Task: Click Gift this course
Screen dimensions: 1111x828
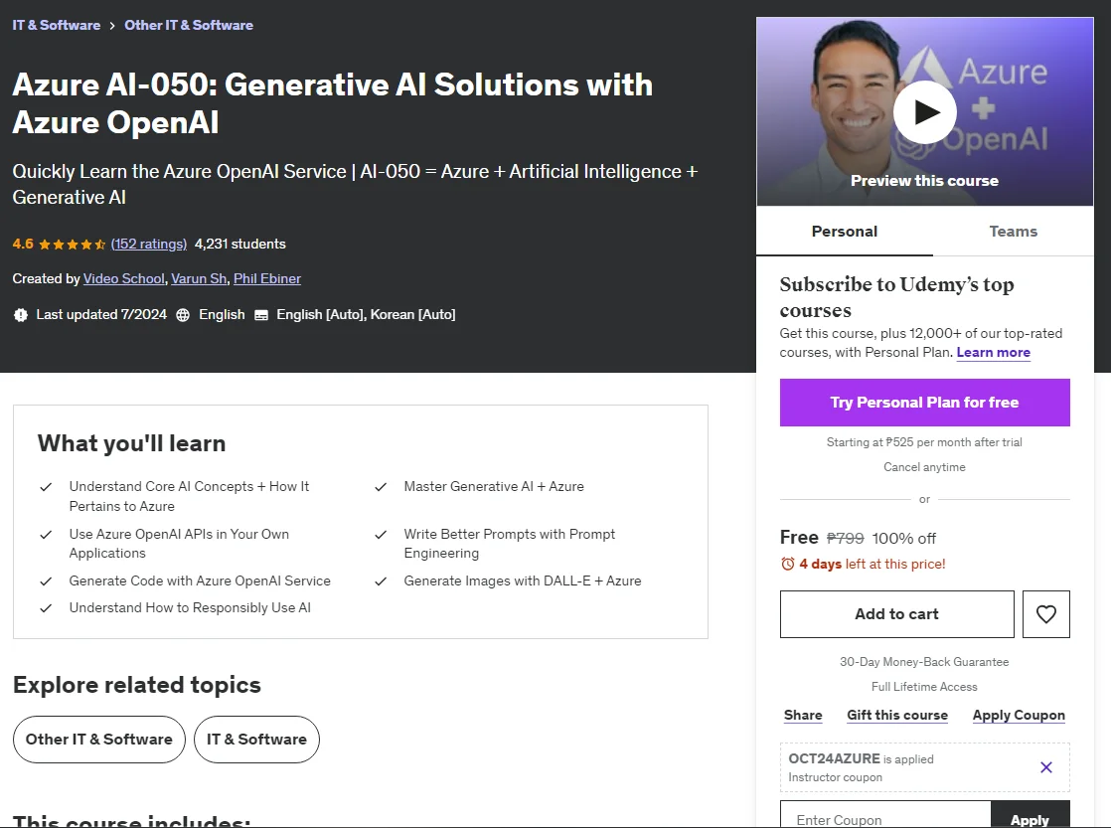Action: [897, 716]
